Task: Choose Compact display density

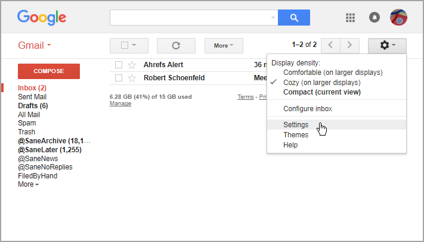Action: (x=322, y=92)
